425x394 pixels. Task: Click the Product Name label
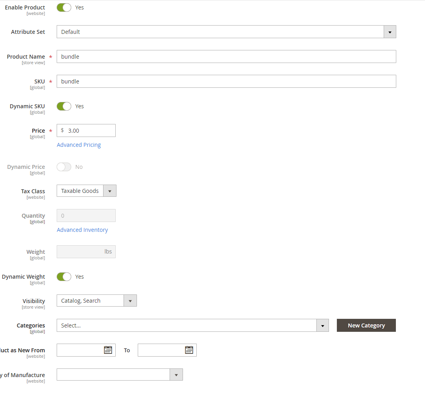(26, 57)
